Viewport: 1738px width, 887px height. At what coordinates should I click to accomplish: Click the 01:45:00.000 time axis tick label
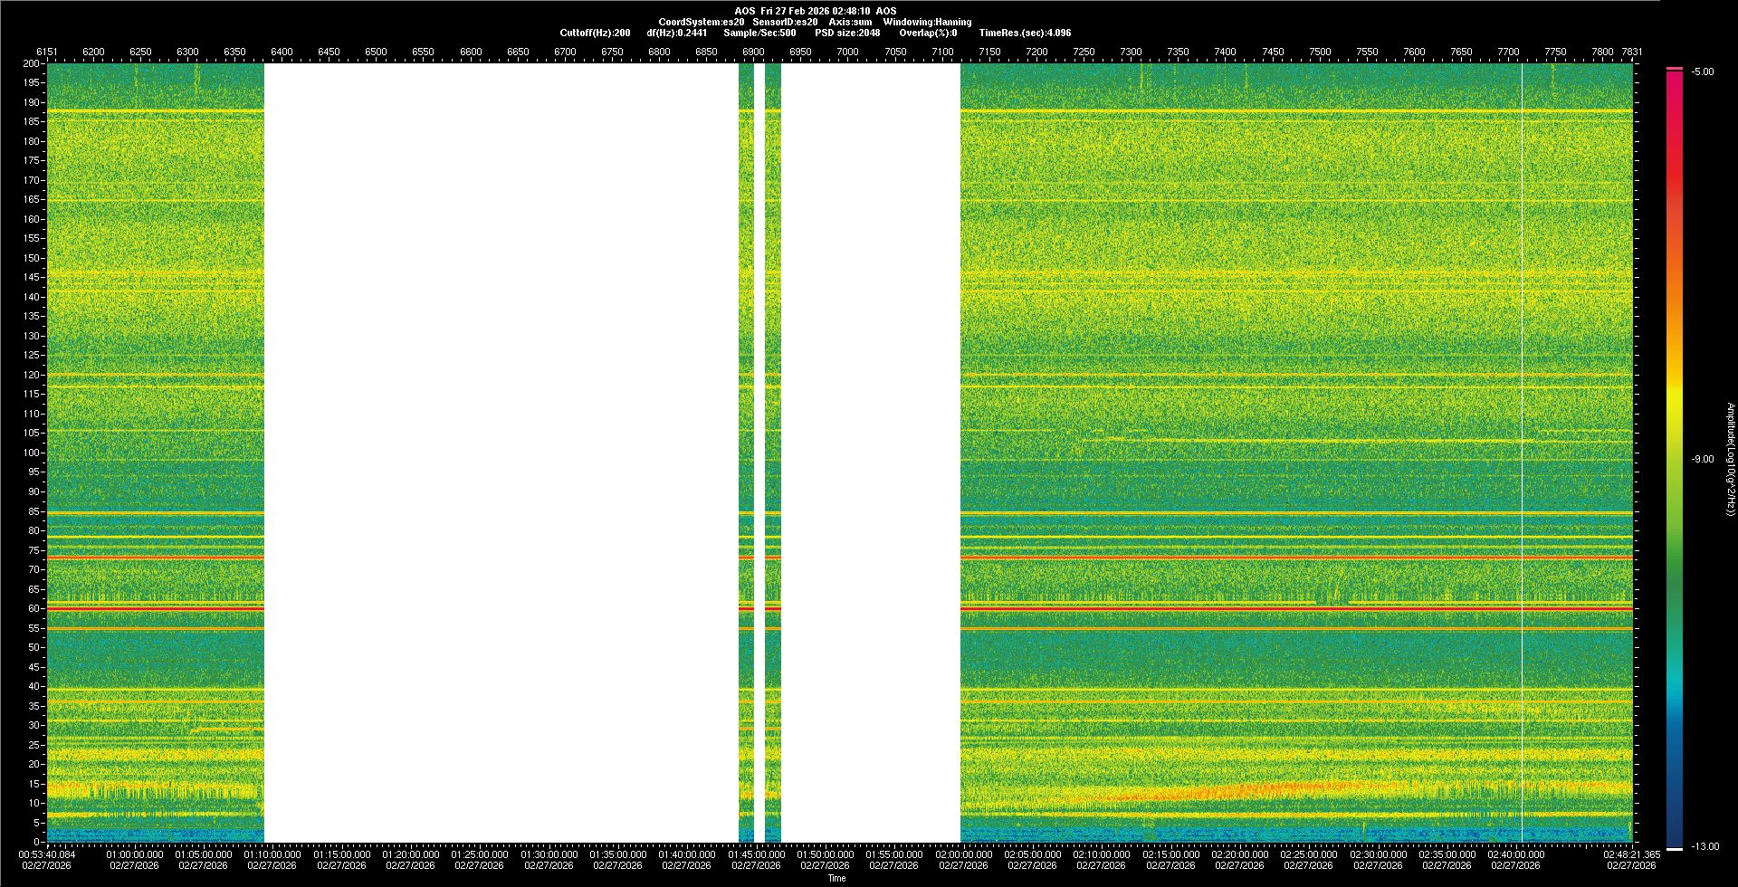[756, 854]
